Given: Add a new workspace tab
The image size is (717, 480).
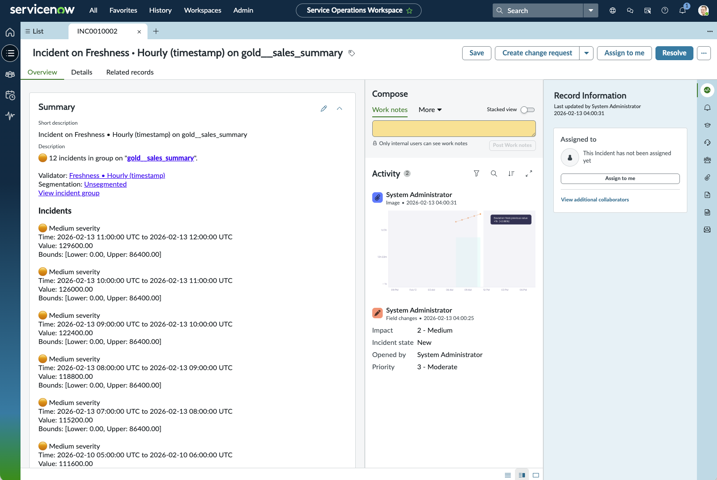Looking at the screenshot, I should pyautogui.click(x=156, y=31).
